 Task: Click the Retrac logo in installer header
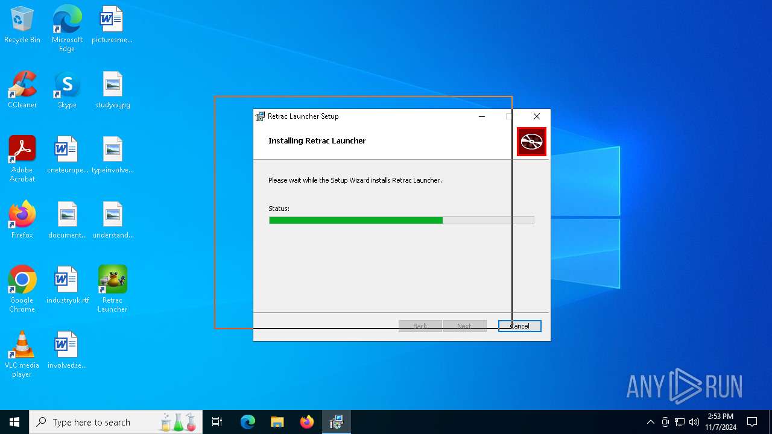[x=531, y=142]
